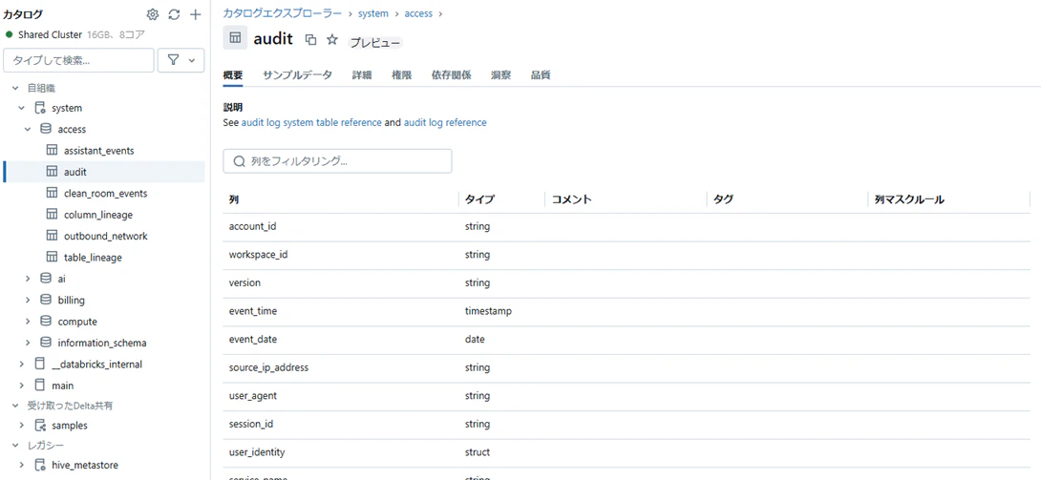This screenshot has width=1041, height=480.
Task: Collapse the access schema node
Action: click(x=28, y=129)
